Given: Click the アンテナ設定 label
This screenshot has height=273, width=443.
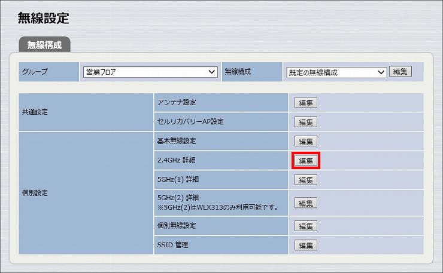Looking at the screenshot, I should [x=177, y=102].
